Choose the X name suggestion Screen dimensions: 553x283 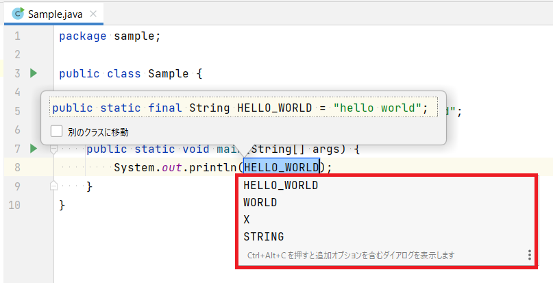point(387,219)
